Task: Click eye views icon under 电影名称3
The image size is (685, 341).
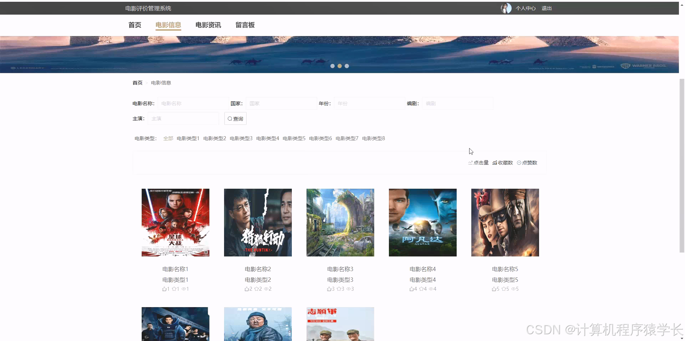Action: click(x=349, y=289)
